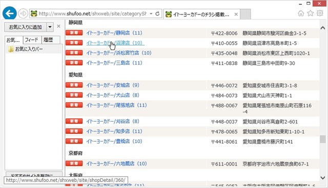The height and width of the screenshot is (188, 328).
Task: Minimize the browser window
Action: click(x=300, y=4)
